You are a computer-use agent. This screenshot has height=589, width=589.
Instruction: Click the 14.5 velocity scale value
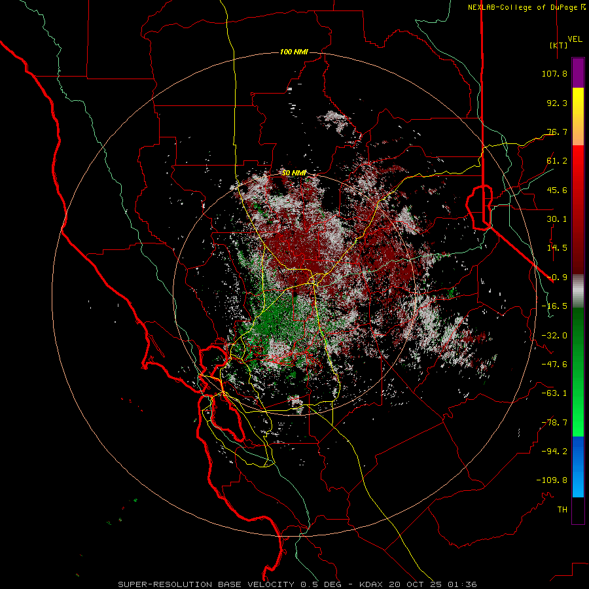pos(557,248)
